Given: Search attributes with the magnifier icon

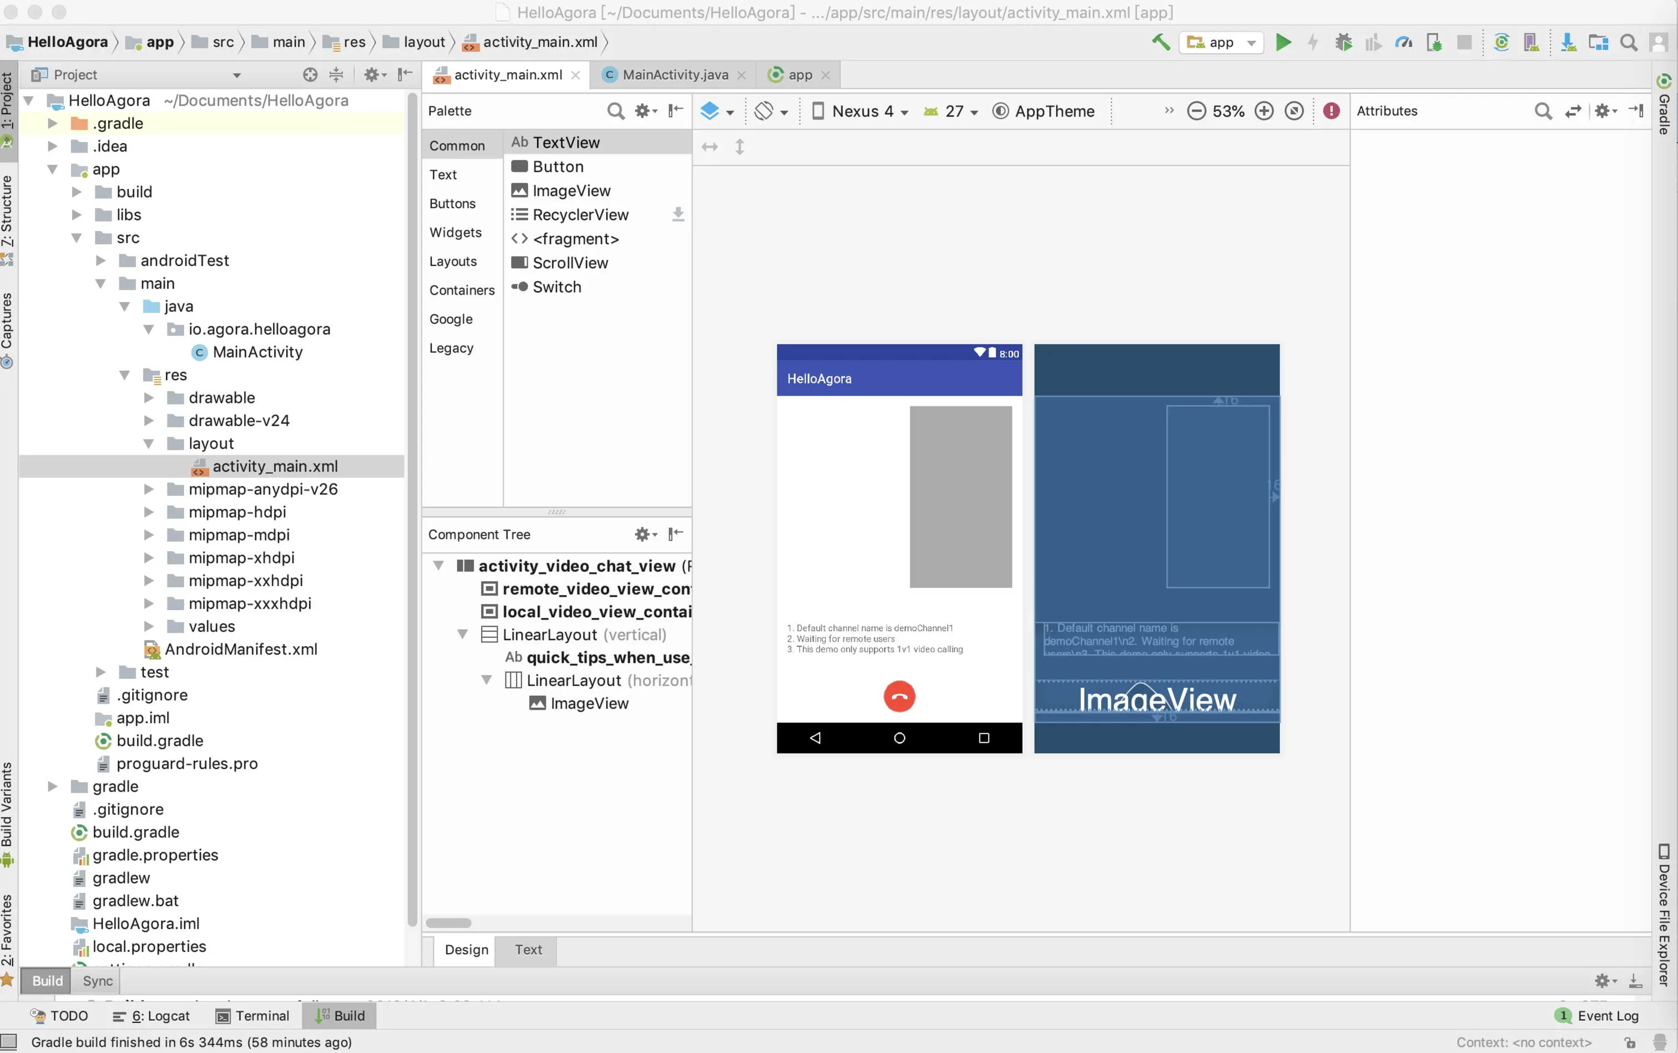Looking at the screenshot, I should tap(1543, 110).
